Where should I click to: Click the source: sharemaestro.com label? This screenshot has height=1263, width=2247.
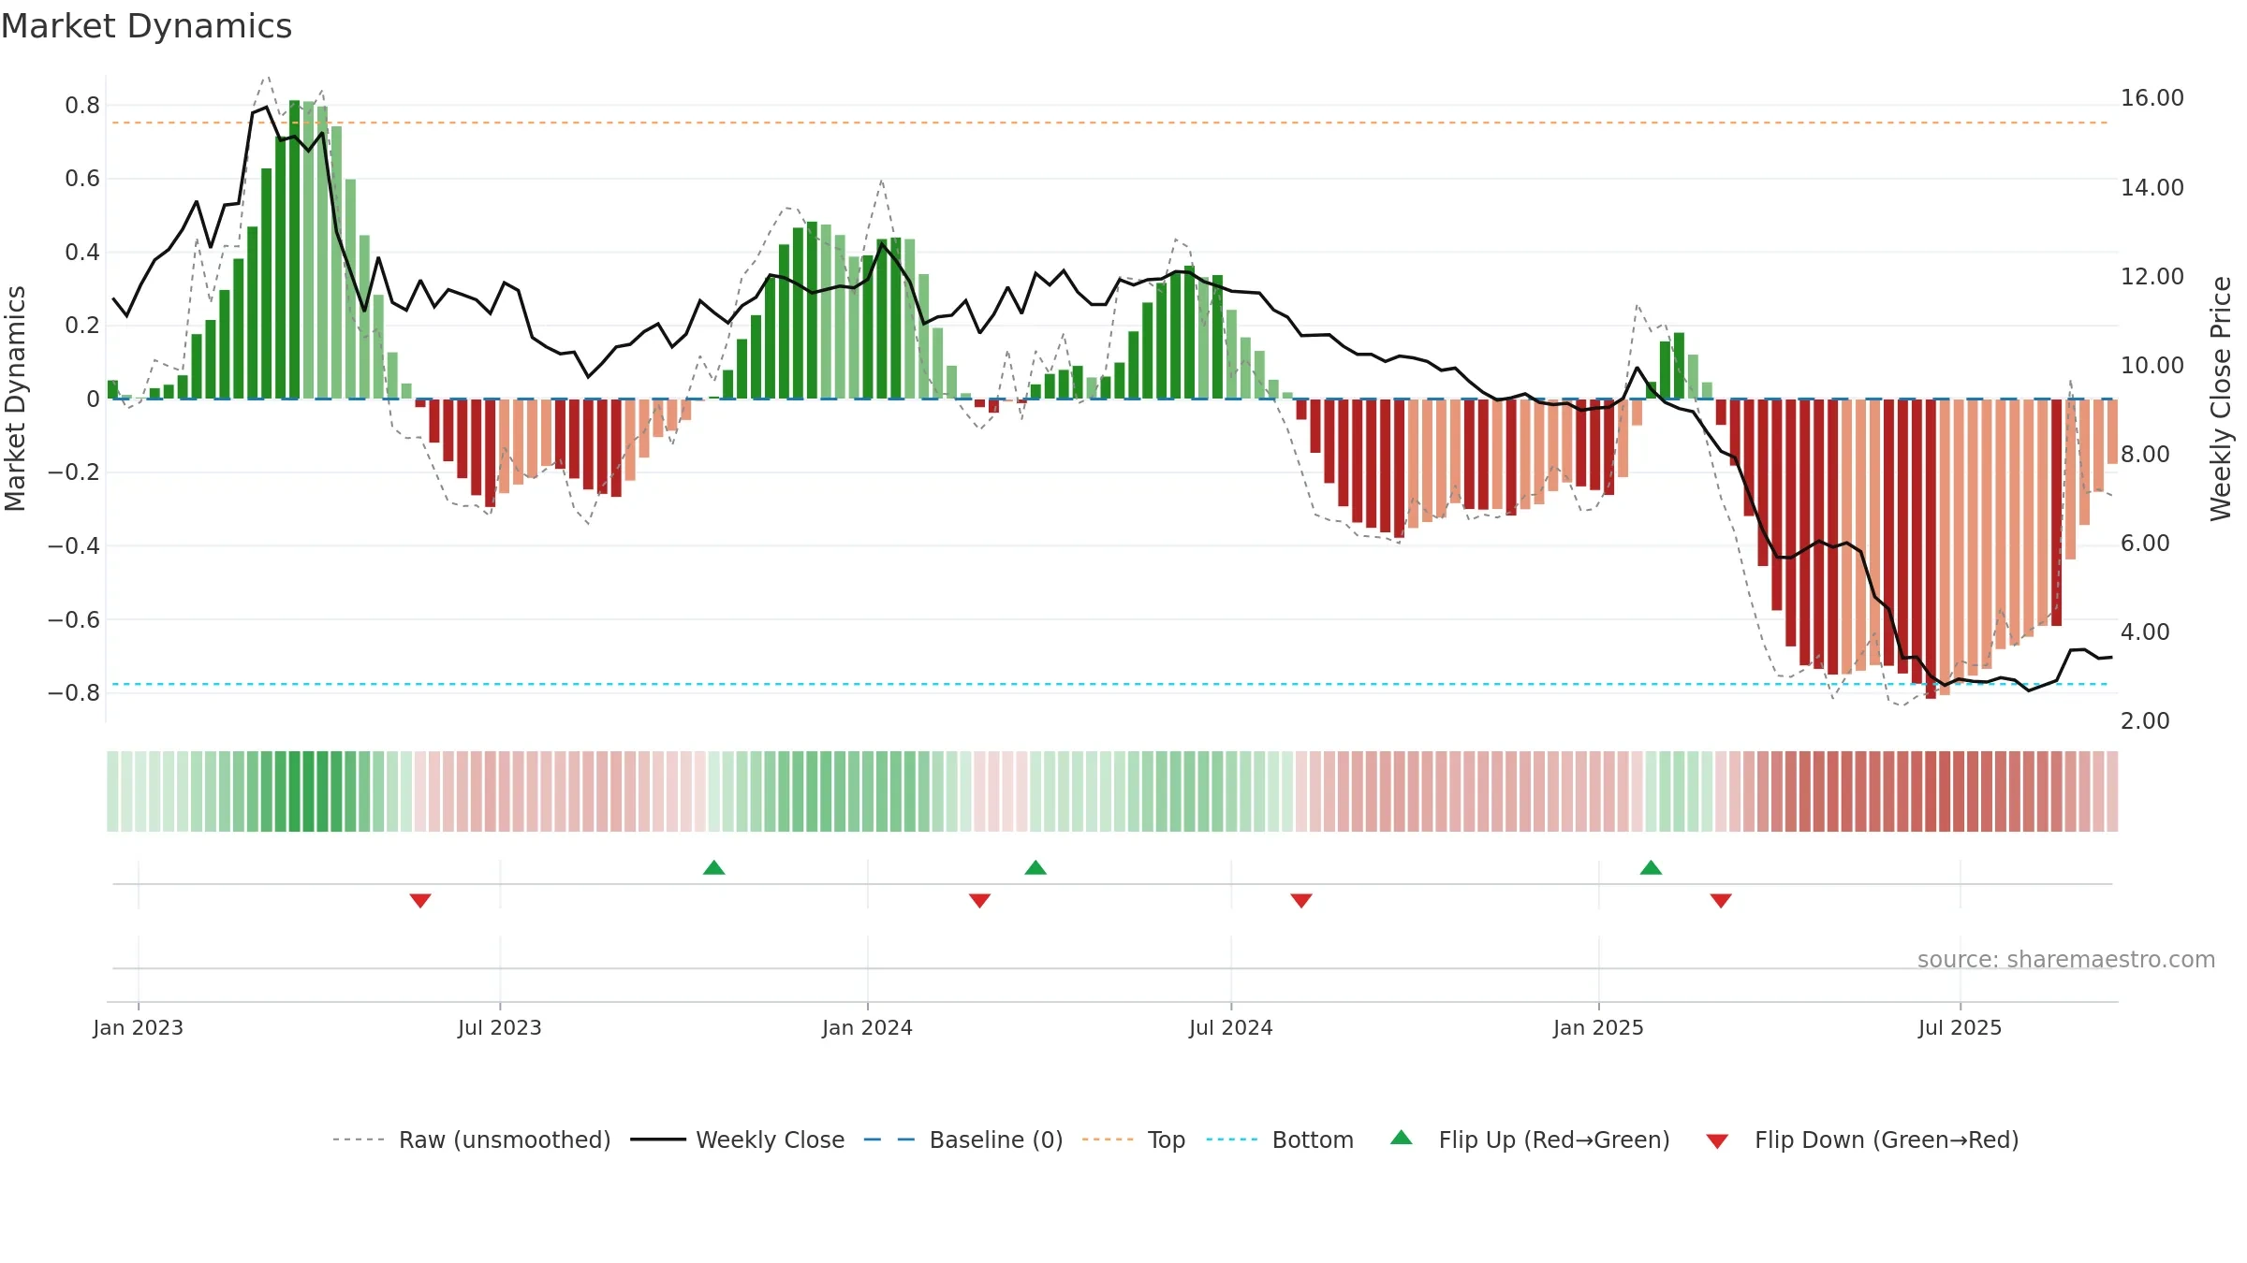point(2066,959)
